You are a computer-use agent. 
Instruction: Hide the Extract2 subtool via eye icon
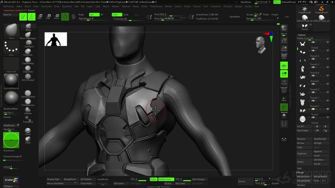(328, 76)
